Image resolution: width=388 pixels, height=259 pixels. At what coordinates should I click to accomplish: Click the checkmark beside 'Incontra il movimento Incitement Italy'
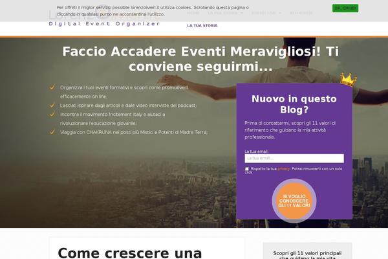pyautogui.click(x=52, y=114)
